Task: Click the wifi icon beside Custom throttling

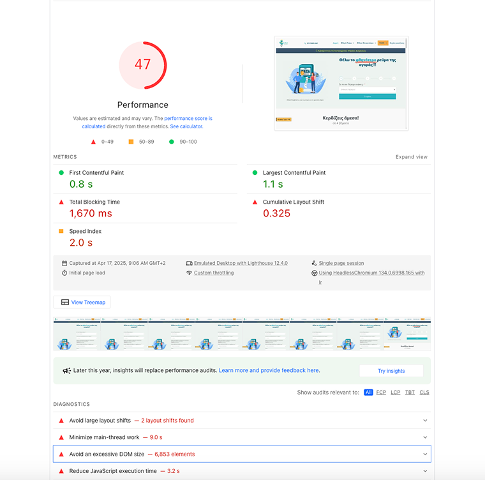Action: (x=189, y=273)
